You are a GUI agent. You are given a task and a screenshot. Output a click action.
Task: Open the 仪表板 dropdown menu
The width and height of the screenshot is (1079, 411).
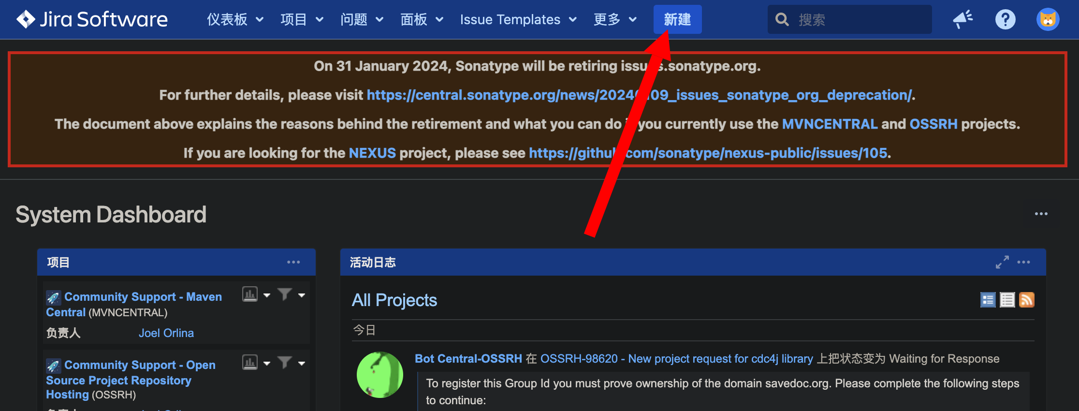tap(235, 19)
